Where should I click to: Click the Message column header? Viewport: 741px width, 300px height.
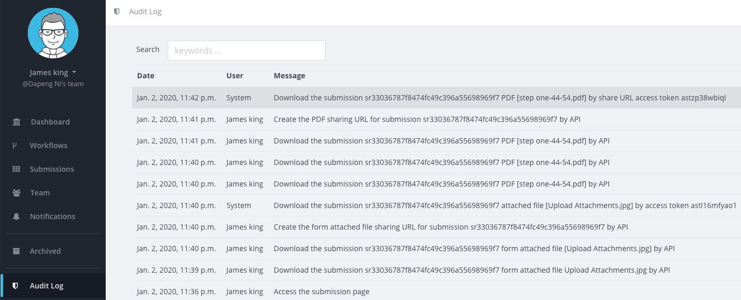coord(289,76)
